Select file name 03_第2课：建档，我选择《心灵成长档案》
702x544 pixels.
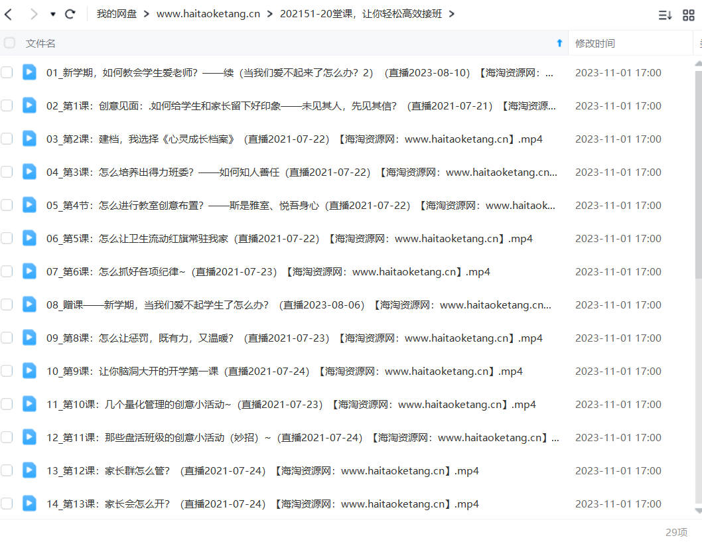[x=294, y=139]
